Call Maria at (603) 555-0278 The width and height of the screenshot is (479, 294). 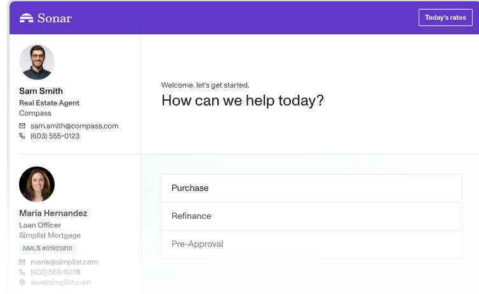pyautogui.click(x=55, y=272)
